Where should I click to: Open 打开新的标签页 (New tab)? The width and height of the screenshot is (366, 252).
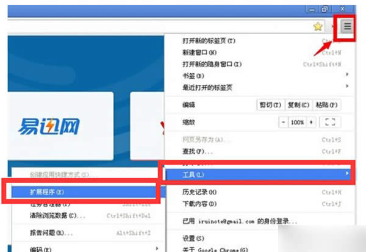pos(209,41)
